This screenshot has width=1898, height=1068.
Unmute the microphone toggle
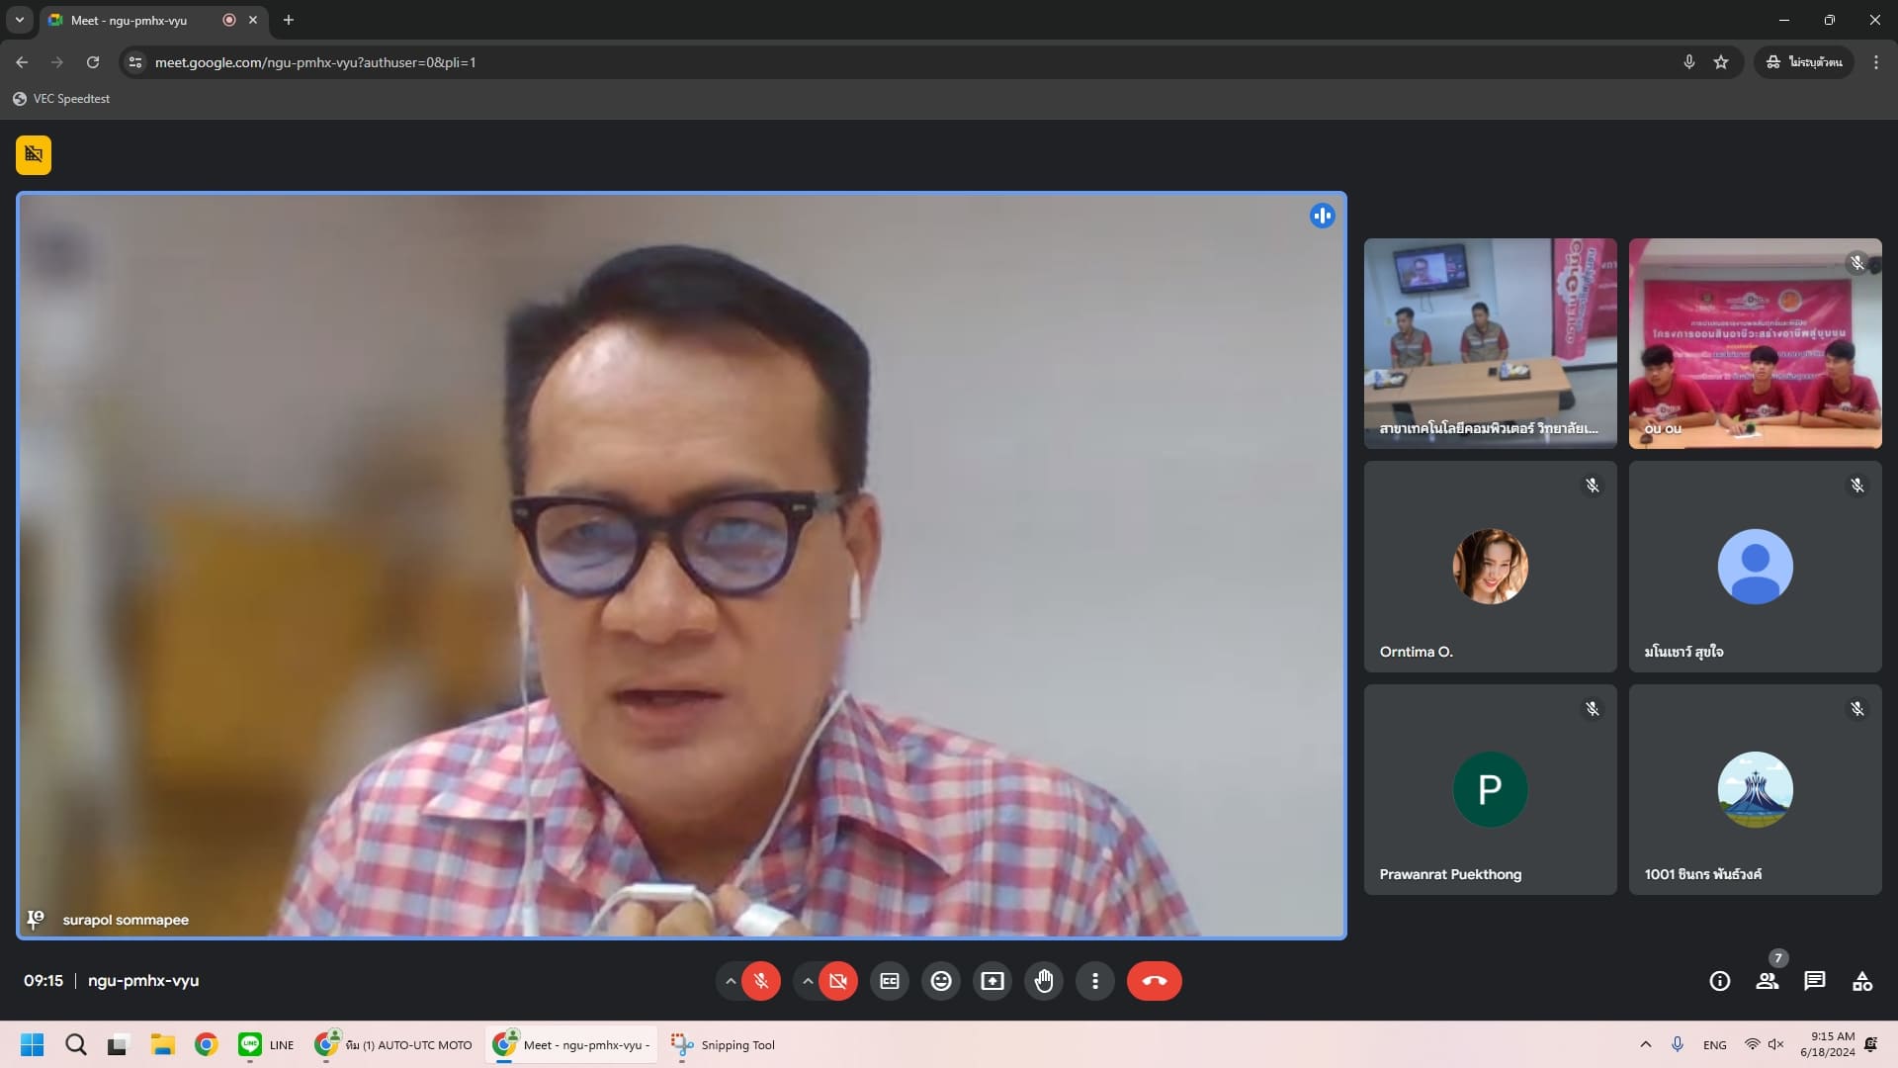click(x=761, y=981)
